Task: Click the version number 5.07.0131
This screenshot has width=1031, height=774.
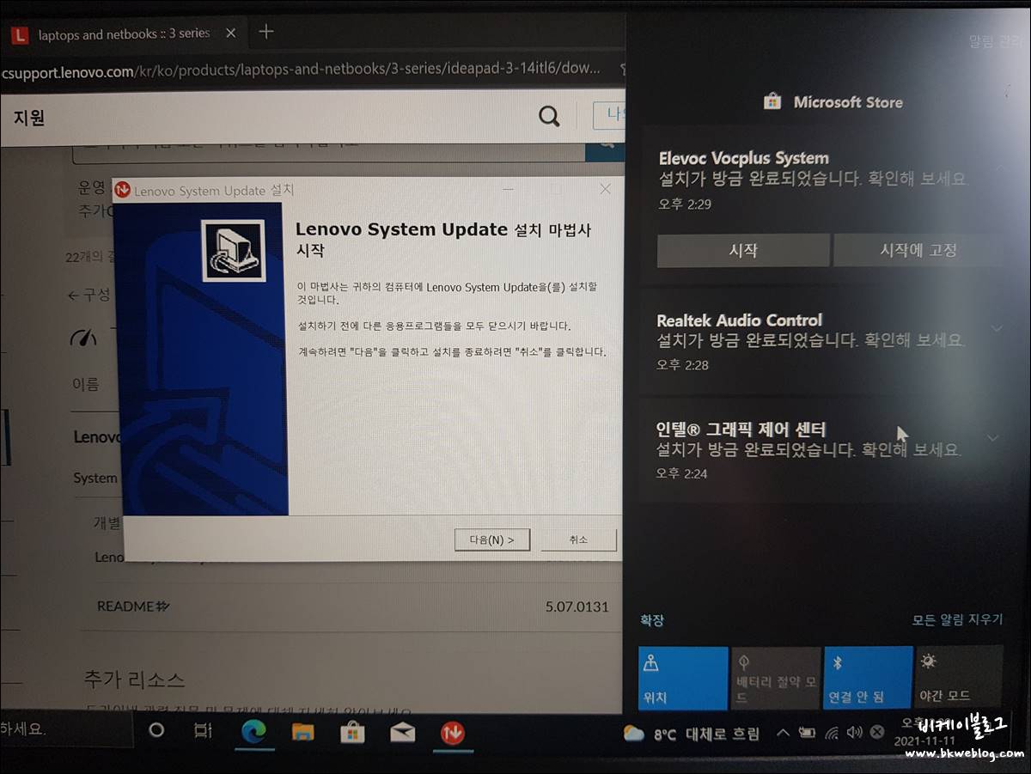Action: click(577, 606)
